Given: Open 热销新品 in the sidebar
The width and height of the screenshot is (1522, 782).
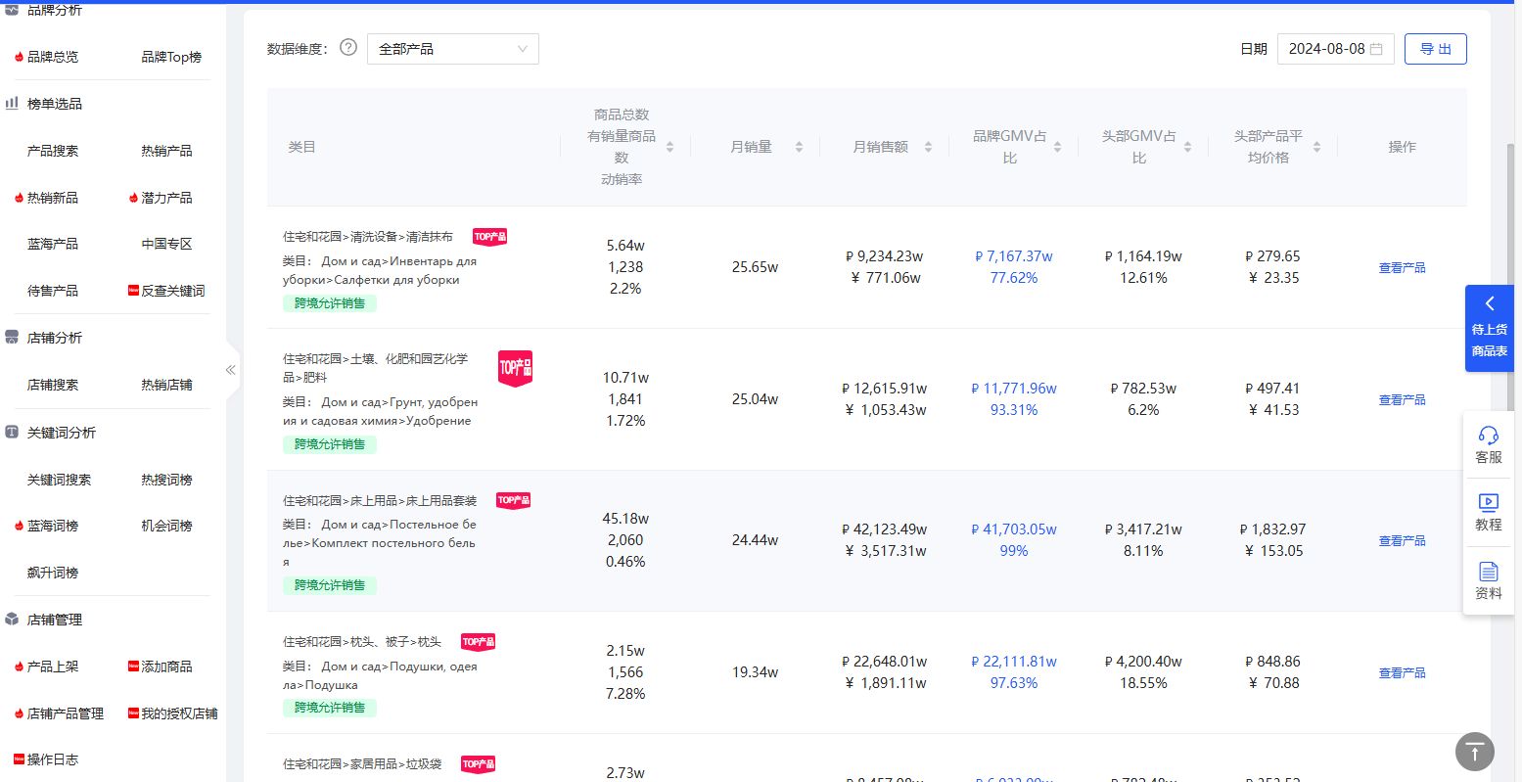Looking at the screenshot, I should pos(53,198).
